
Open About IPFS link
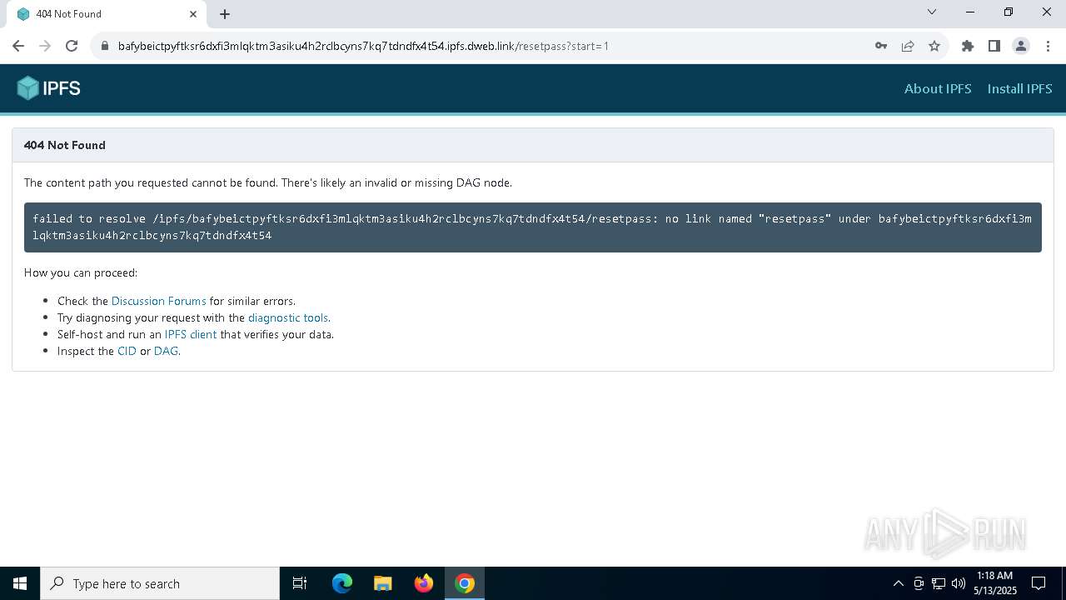pos(938,88)
